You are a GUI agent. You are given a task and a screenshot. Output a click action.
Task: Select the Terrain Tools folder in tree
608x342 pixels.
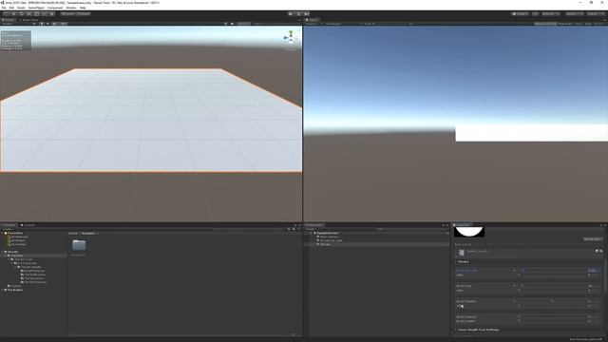point(24,259)
